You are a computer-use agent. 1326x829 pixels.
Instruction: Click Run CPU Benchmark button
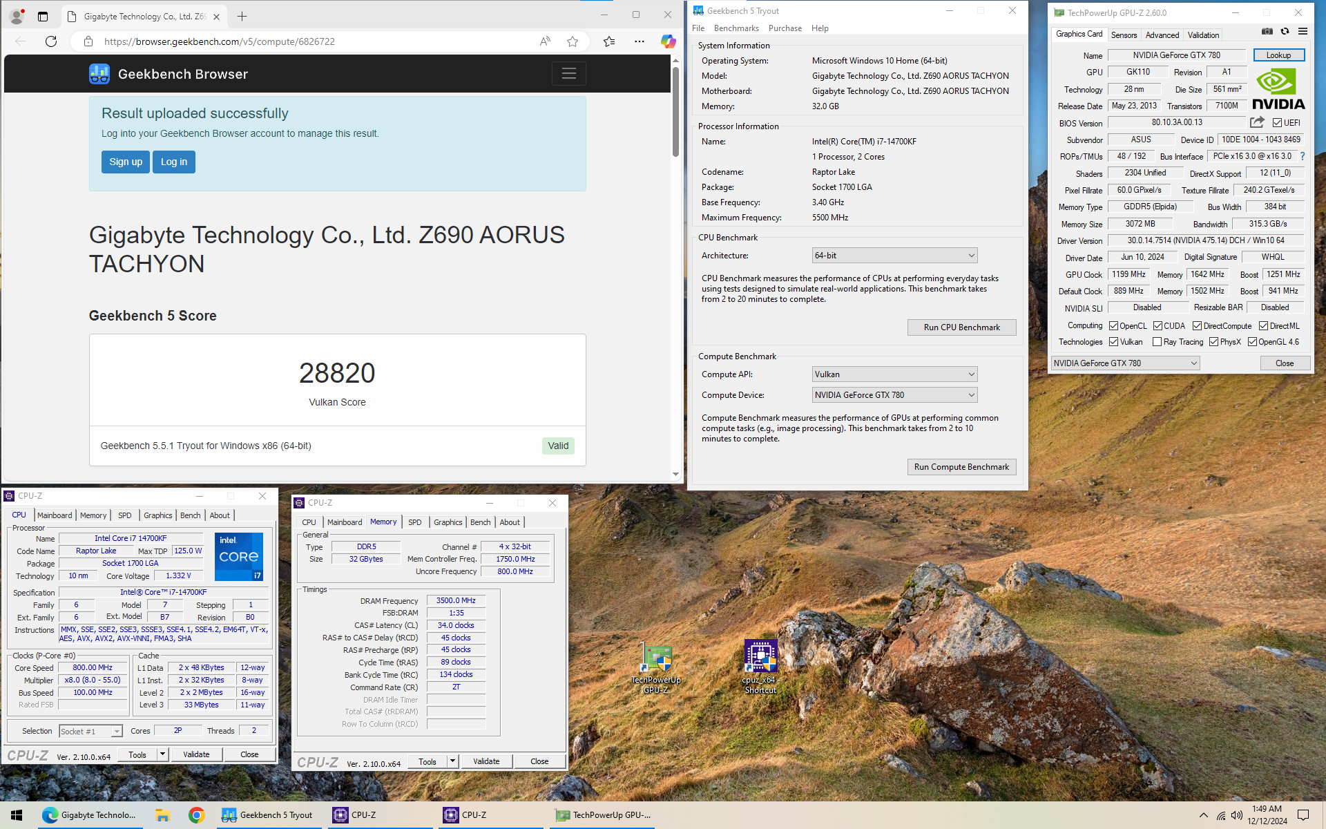click(x=961, y=327)
